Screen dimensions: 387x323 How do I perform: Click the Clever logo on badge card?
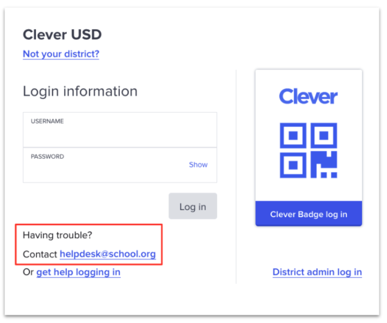(x=308, y=96)
